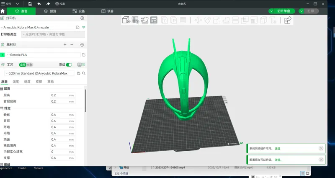335x178 pixels.
Task: Click the Add model cube icon
Action: 126,20
